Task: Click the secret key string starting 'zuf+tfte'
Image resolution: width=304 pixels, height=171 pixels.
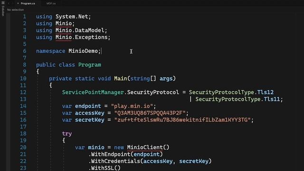Action: [x=182, y=120]
